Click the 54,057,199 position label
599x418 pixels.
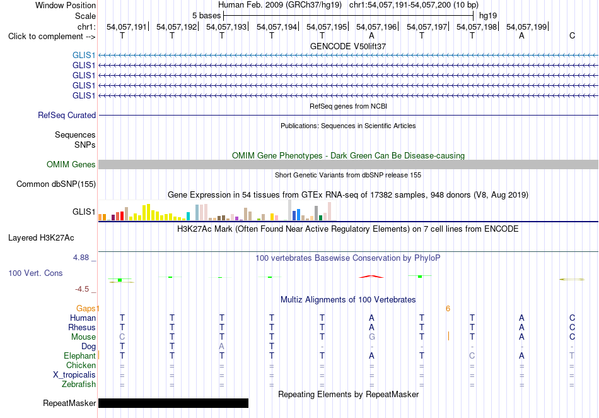tap(526, 27)
